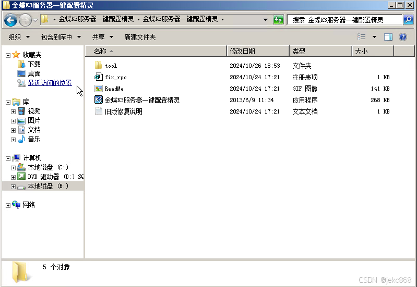Screen dimensions: 417x287
Task: Click the 注册表项 type cell
Action: (x=305, y=77)
